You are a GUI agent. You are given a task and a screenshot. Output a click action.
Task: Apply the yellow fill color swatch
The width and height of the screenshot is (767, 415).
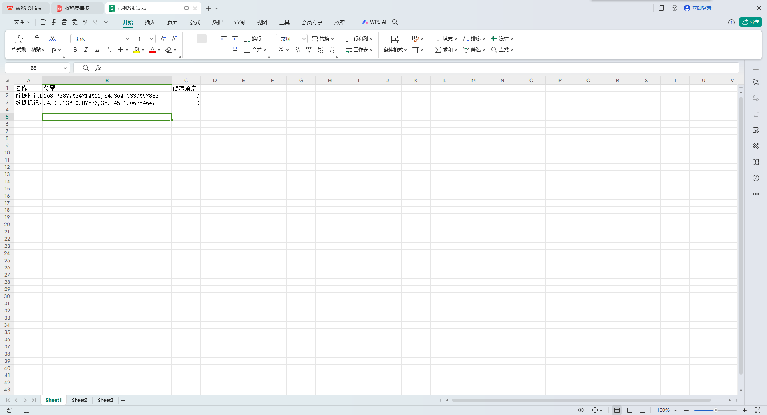pyautogui.click(x=137, y=50)
